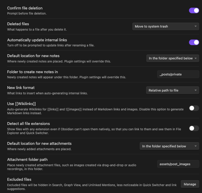This screenshot has height=193, width=202.
Task: Click the arrow on the new-notes location dropdown
Action: click(x=196, y=58)
